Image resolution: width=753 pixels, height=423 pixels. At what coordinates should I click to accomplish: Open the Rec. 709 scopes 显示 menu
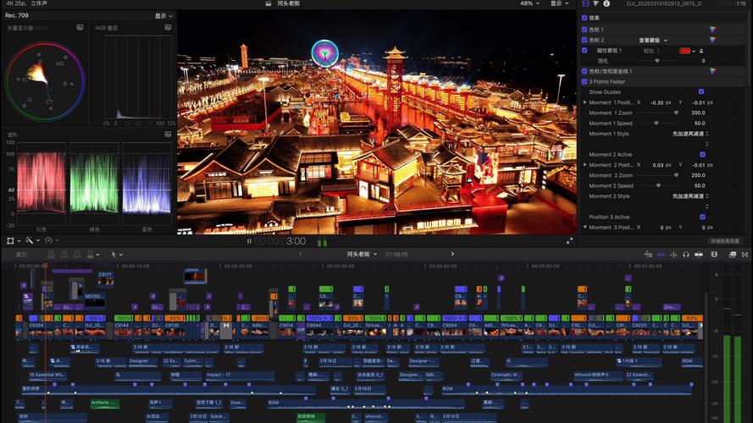163,16
